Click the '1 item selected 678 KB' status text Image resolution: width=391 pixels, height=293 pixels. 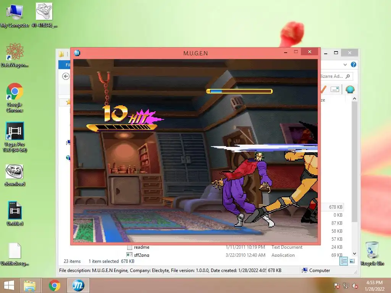click(111, 261)
